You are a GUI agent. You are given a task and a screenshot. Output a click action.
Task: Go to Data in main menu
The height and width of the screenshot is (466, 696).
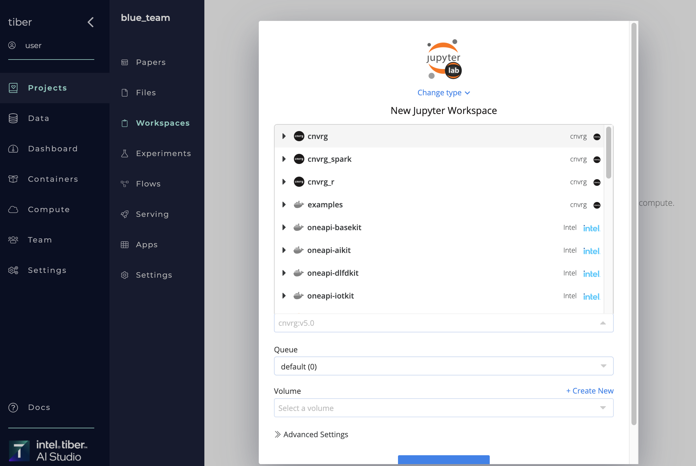click(x=39, y=118)
